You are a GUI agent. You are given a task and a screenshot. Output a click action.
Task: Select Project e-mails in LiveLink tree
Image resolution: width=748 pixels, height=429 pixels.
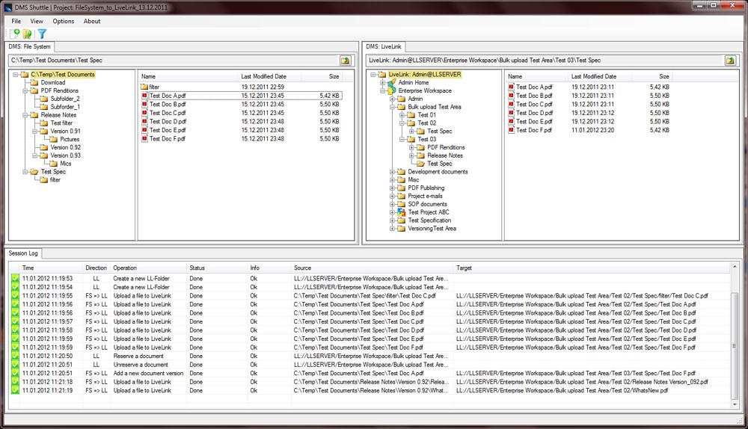point(425,196)
